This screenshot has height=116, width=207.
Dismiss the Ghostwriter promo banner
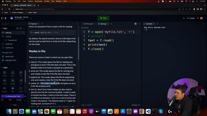[x=25, y=96]
